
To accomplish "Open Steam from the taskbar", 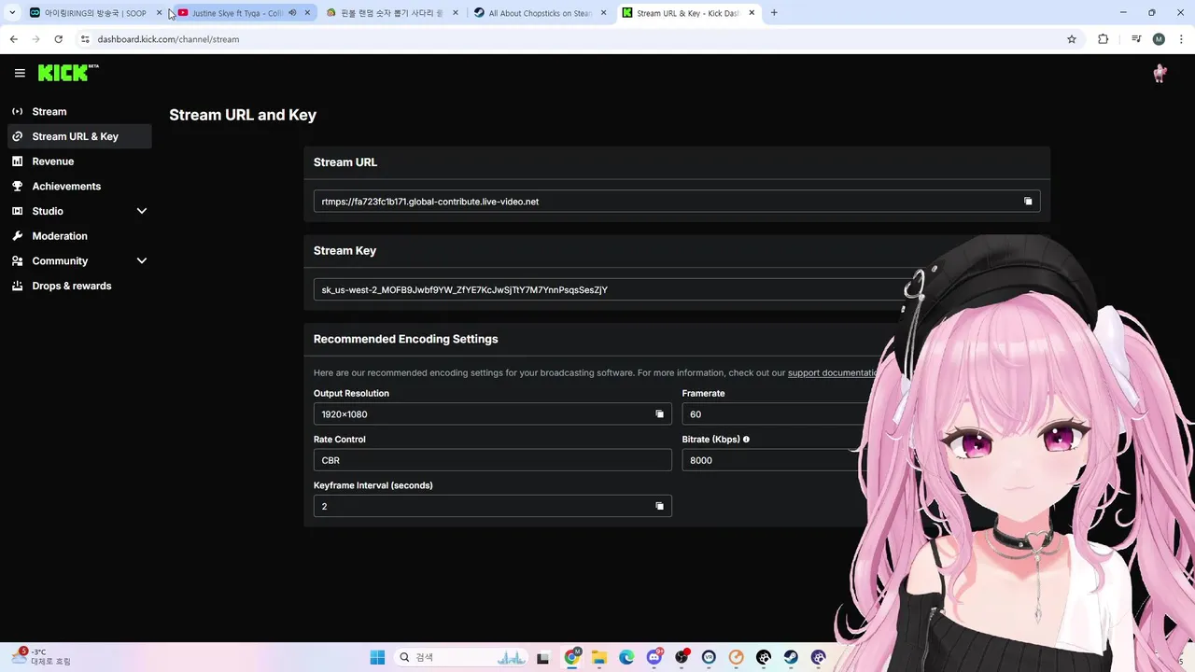I will 791,657.
